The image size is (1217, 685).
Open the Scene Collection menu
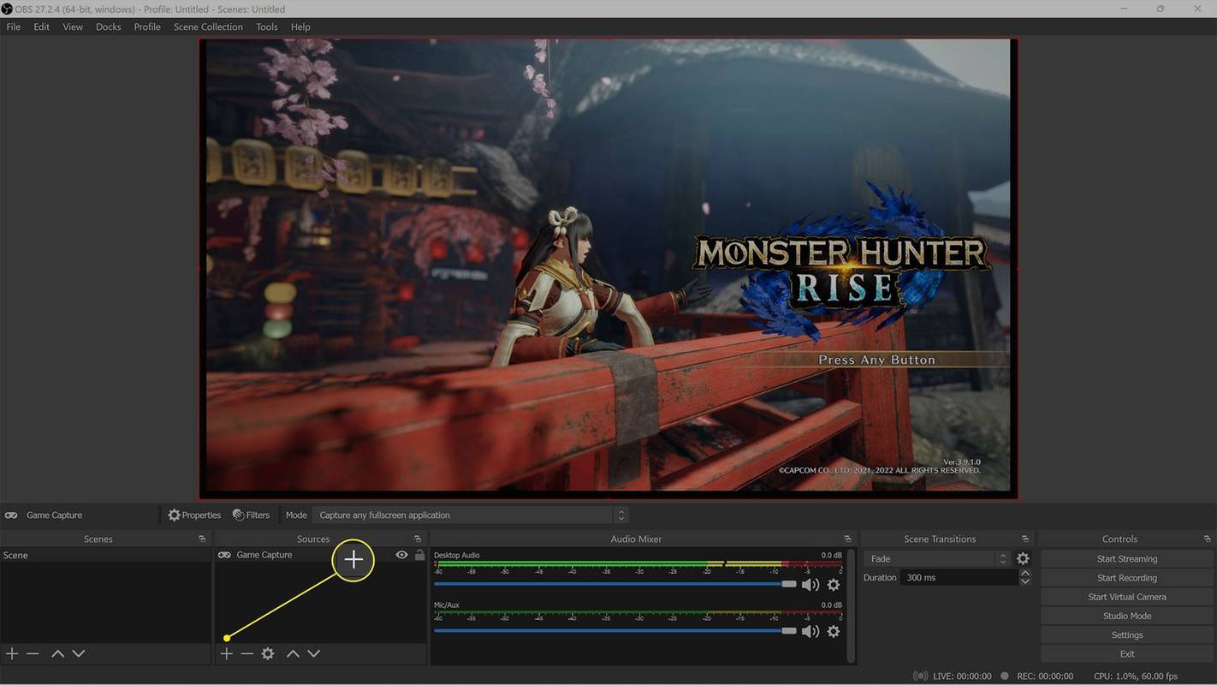coord(208,27)
